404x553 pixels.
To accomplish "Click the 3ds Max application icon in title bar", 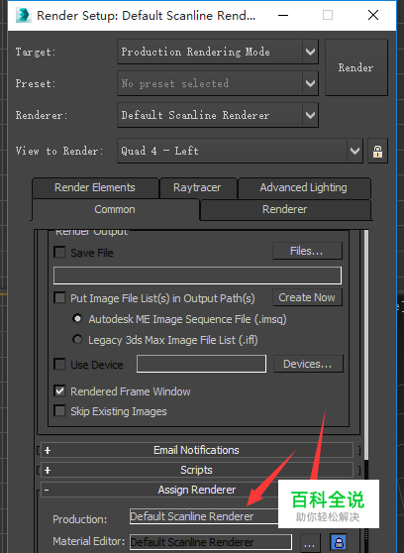I will pos(23,16).
